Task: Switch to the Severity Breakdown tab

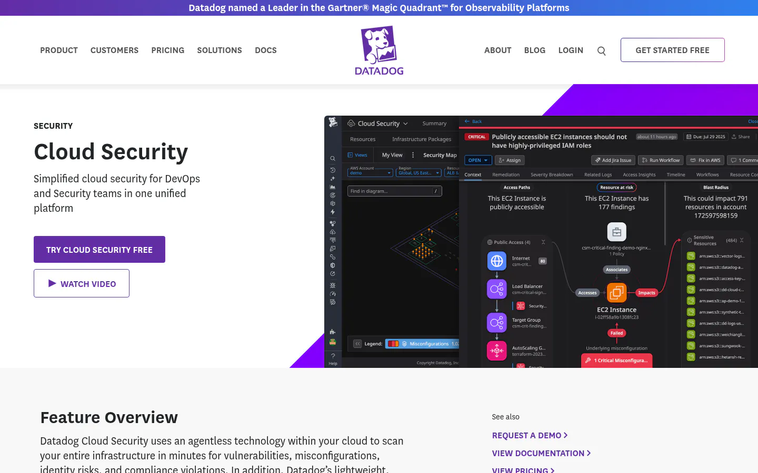Action: (552, 174)
